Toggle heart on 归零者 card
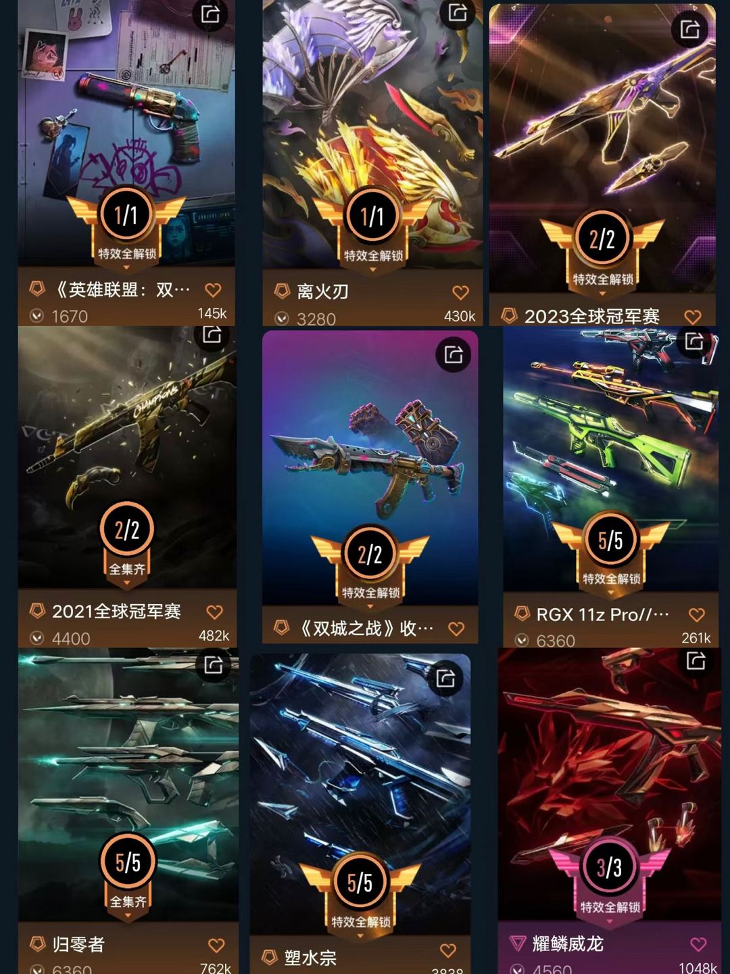Screen dimensions: 730x974 pos(216,945)
